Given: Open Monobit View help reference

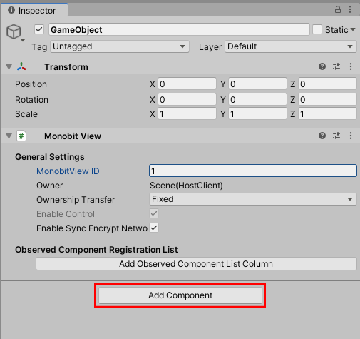Looking at the screenshot, I should (x=322, y=136).
